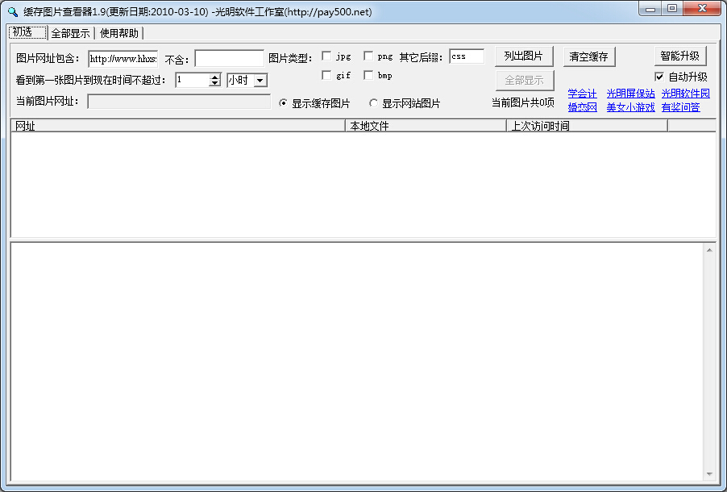Click the 智能升级 button
The image size is (727, 492).
pyautogui.click(x=679, y=56)
